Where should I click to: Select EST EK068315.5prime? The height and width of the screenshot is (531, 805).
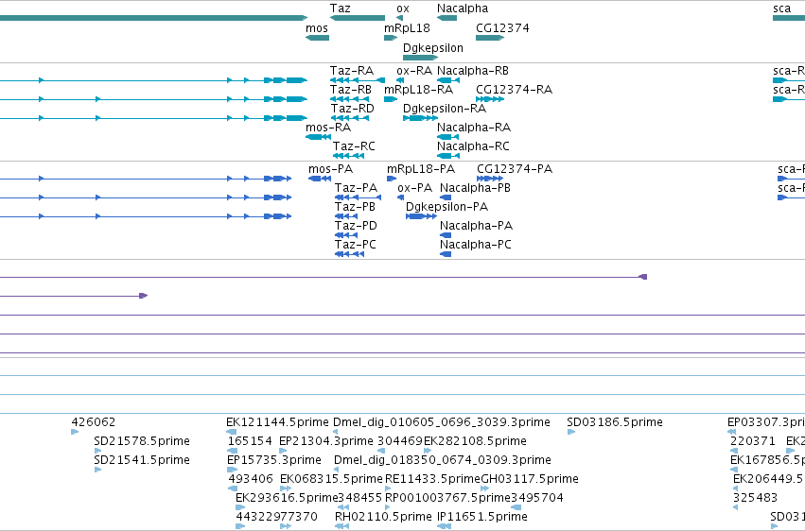pyautogui.click(x=332, y=479)
